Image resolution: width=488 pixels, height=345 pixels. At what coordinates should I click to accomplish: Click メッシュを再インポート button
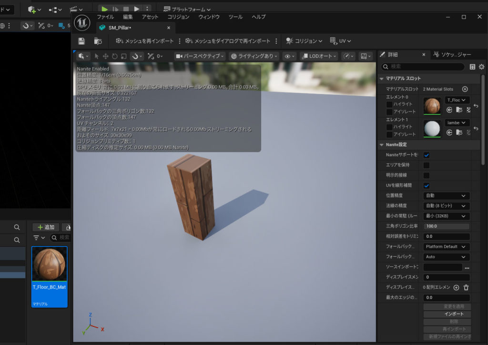[145, 41]
